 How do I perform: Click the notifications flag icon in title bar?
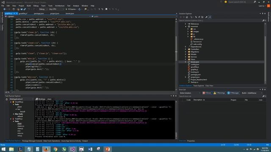tap(221, 2)
